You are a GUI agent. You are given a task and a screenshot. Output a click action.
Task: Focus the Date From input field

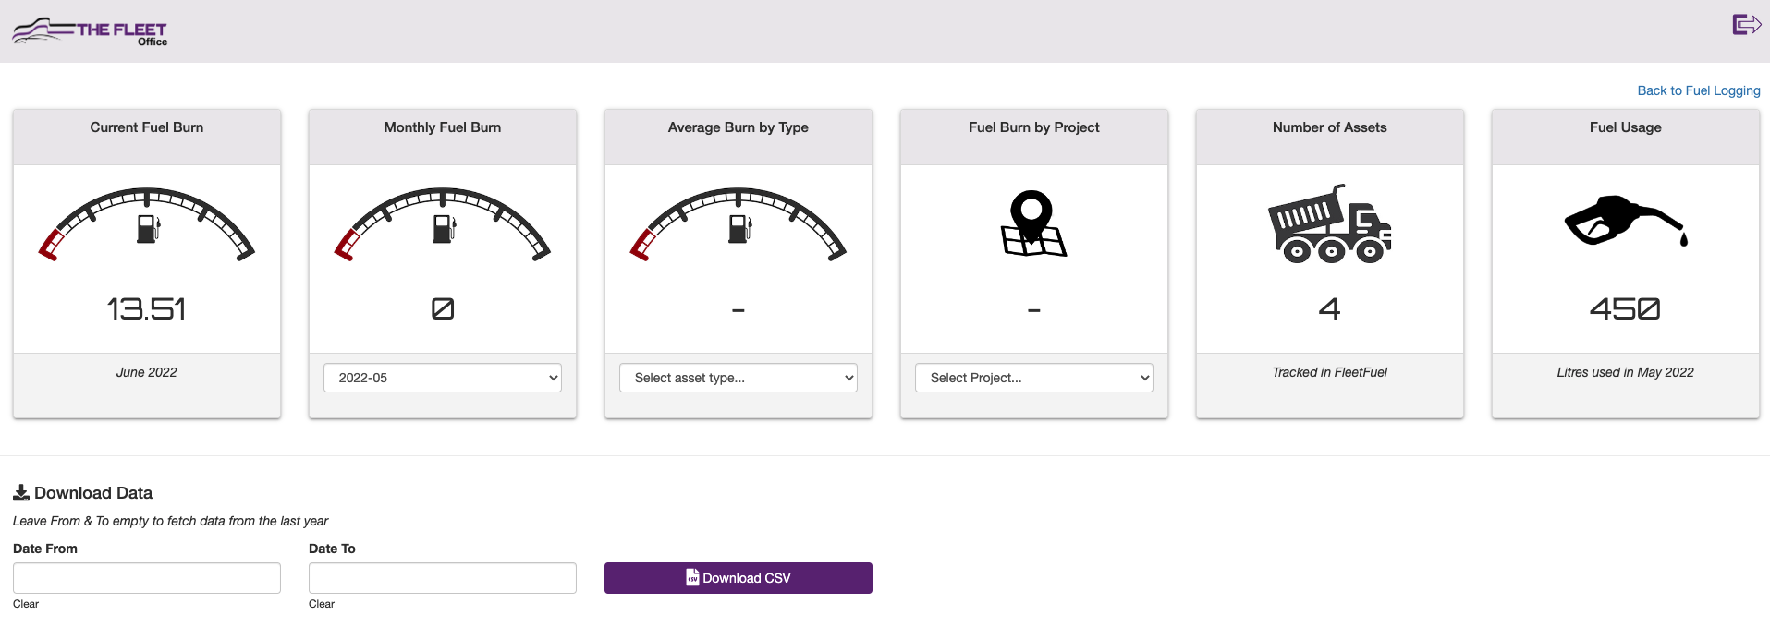pyautogui.click(x=147, y=578)
